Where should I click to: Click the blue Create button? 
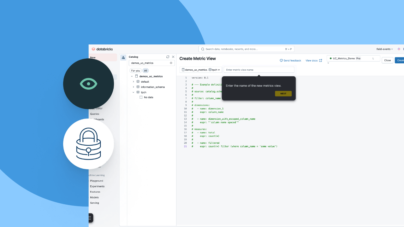(x=400, y=60)
